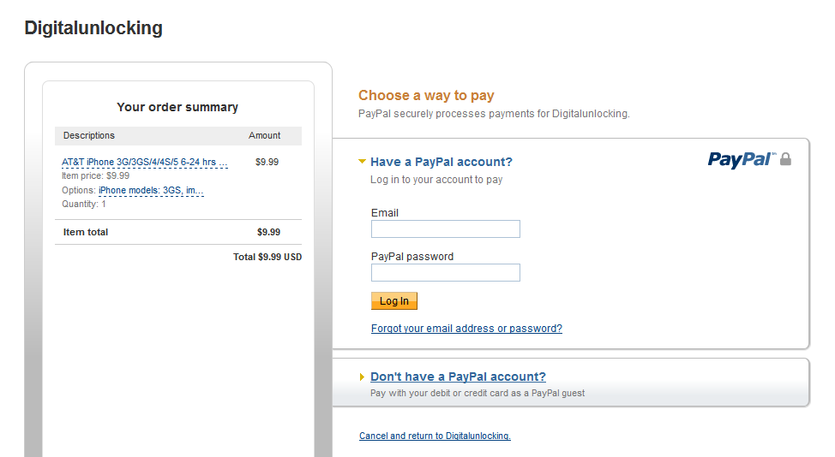Image resolution: width=835 pixels, height=457 pixels.
Task: Click the 'Have a PayPal account?' heading
Action: pyautogui.click(x=442, y=162)
